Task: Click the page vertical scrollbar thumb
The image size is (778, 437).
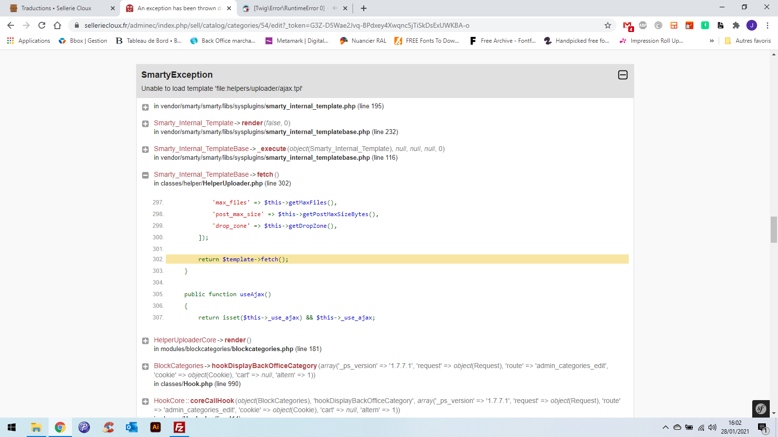Action: point(774,230)
